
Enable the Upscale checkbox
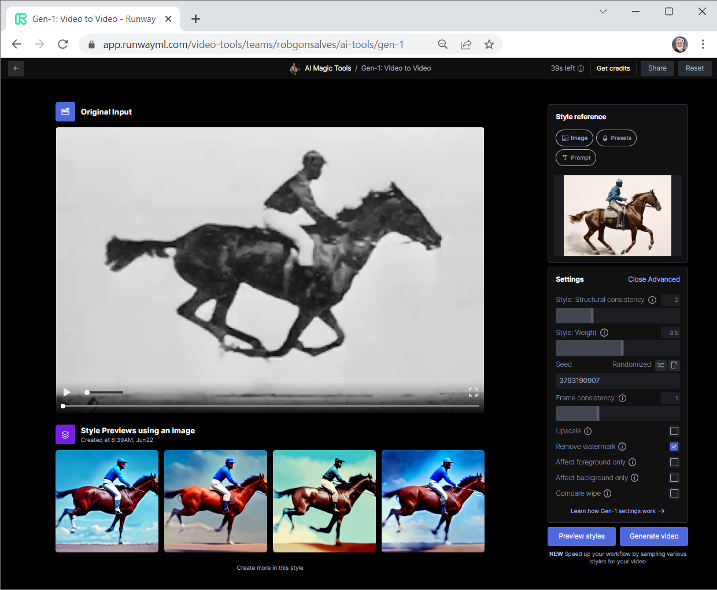(x=674, y=431)
